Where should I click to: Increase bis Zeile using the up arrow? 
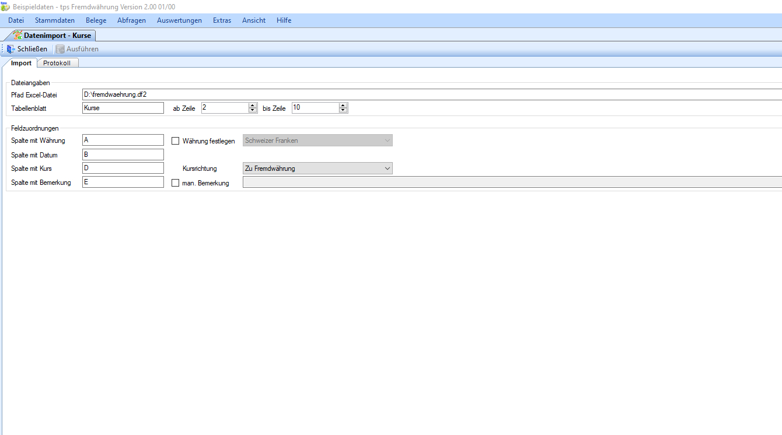(343, 105)
